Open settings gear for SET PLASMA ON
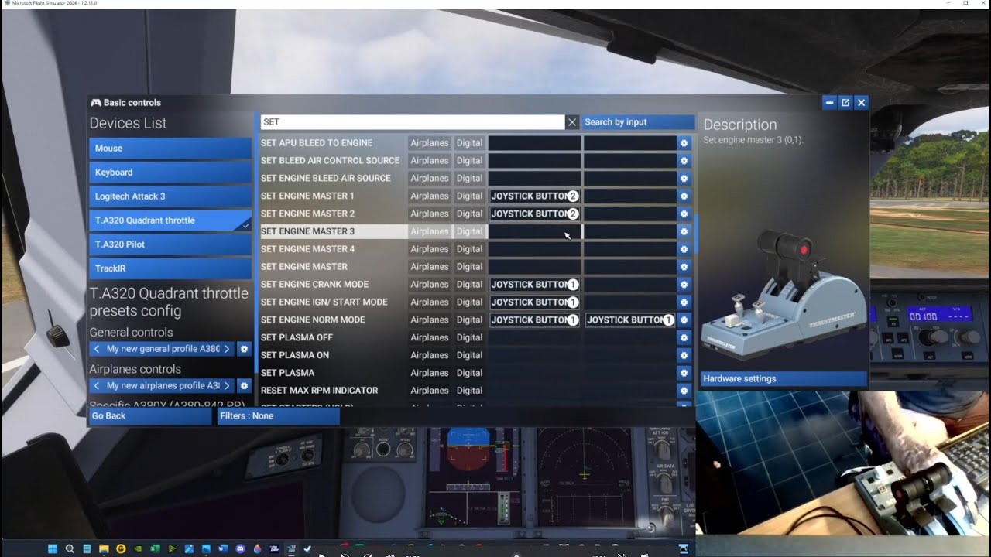991x557 pixels. 684,355
